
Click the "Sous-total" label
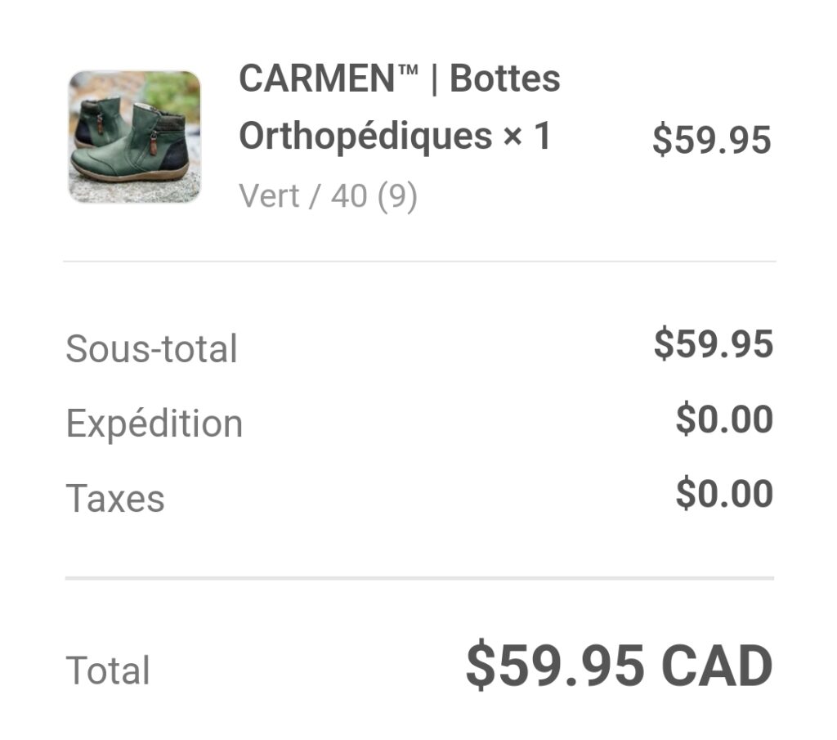point(151,349)
